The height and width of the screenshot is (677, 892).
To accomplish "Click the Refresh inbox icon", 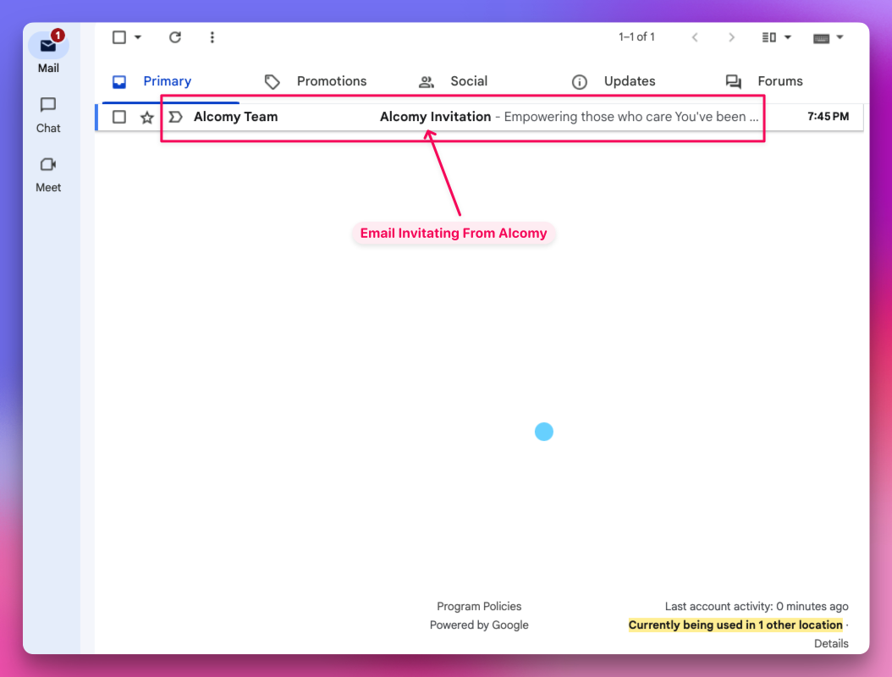I will coord(174,37).
